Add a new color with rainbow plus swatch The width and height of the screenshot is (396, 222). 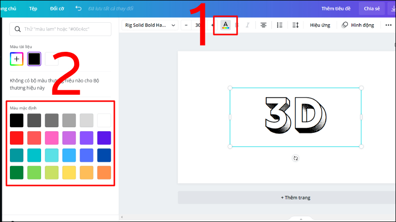pyautogui.click(x=17, y=59)
